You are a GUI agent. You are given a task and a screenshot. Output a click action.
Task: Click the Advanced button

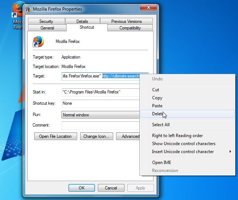pyautogui.click(x=128, y=136)
